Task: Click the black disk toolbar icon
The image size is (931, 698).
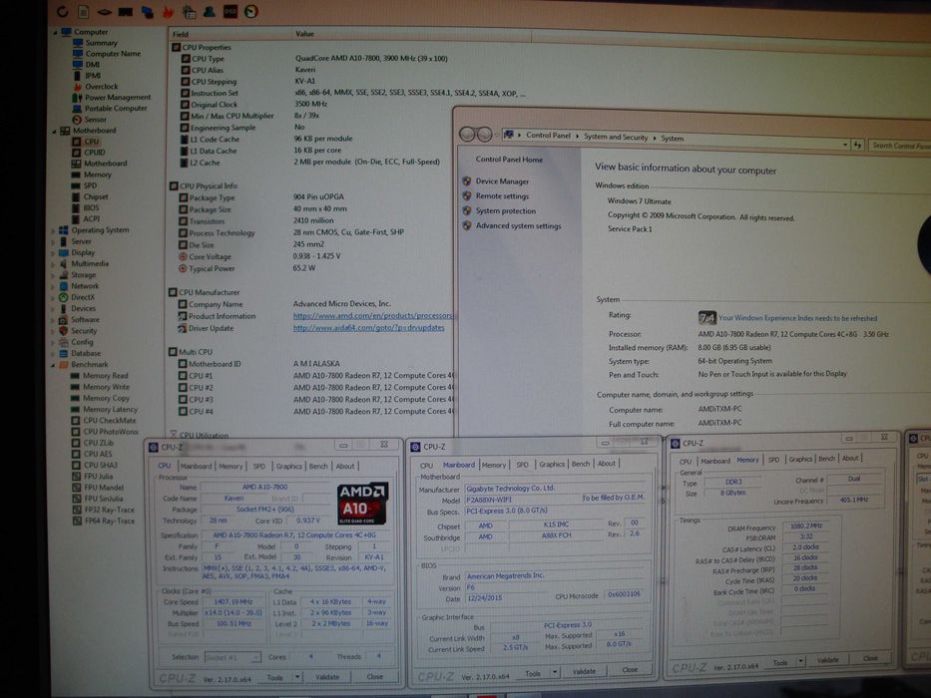Action: pos(104,11)
